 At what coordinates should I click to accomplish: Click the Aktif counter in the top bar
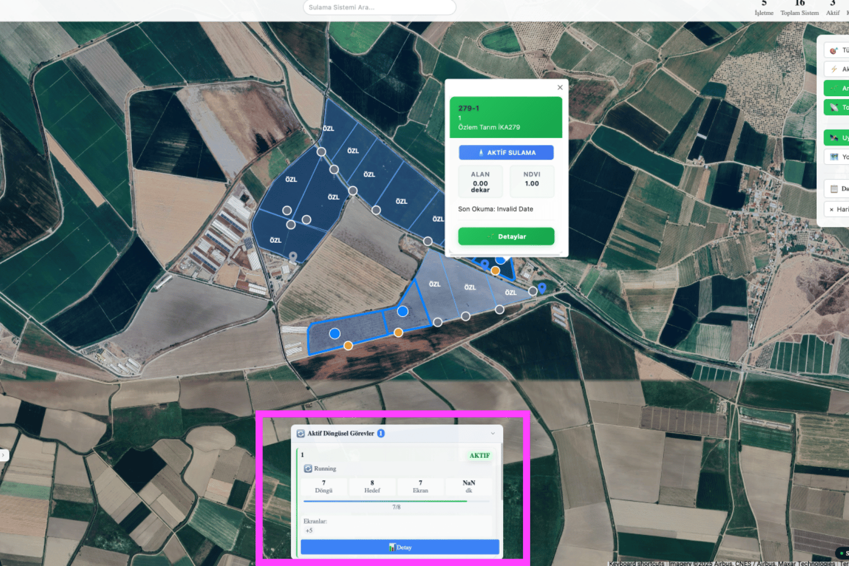[x=832, y=8]
